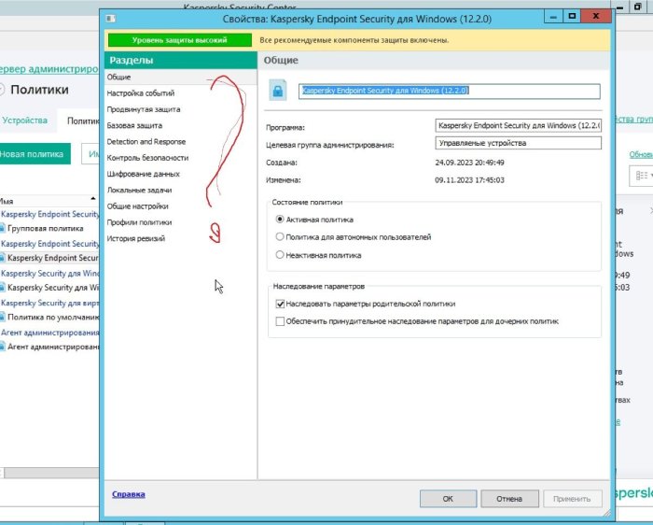Open the Базовая защита section

[134, 125]
